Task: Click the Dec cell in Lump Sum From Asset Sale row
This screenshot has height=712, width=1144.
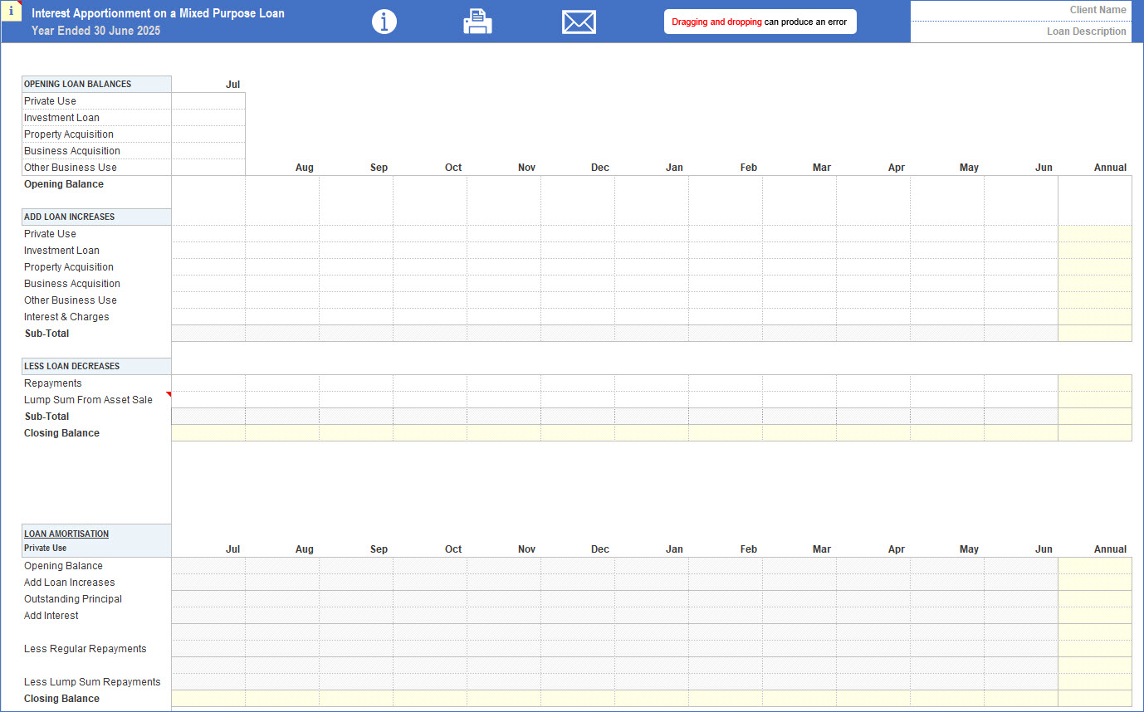Action: click(578, 400)
